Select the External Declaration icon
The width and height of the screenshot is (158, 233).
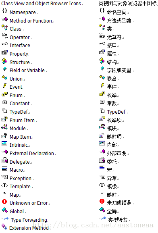5,152
